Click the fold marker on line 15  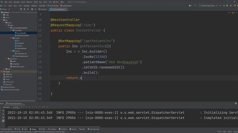pos(49,46)
